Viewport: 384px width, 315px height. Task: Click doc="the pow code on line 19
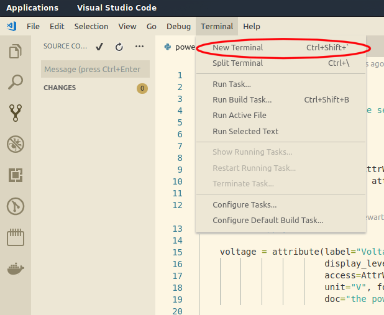pos(354,299)
